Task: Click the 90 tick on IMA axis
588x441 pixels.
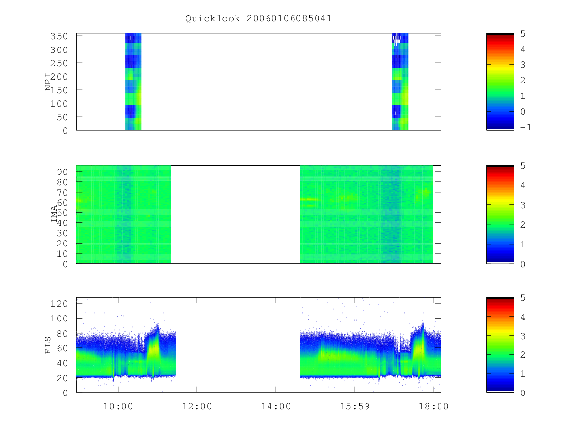Action: (62, 171)
